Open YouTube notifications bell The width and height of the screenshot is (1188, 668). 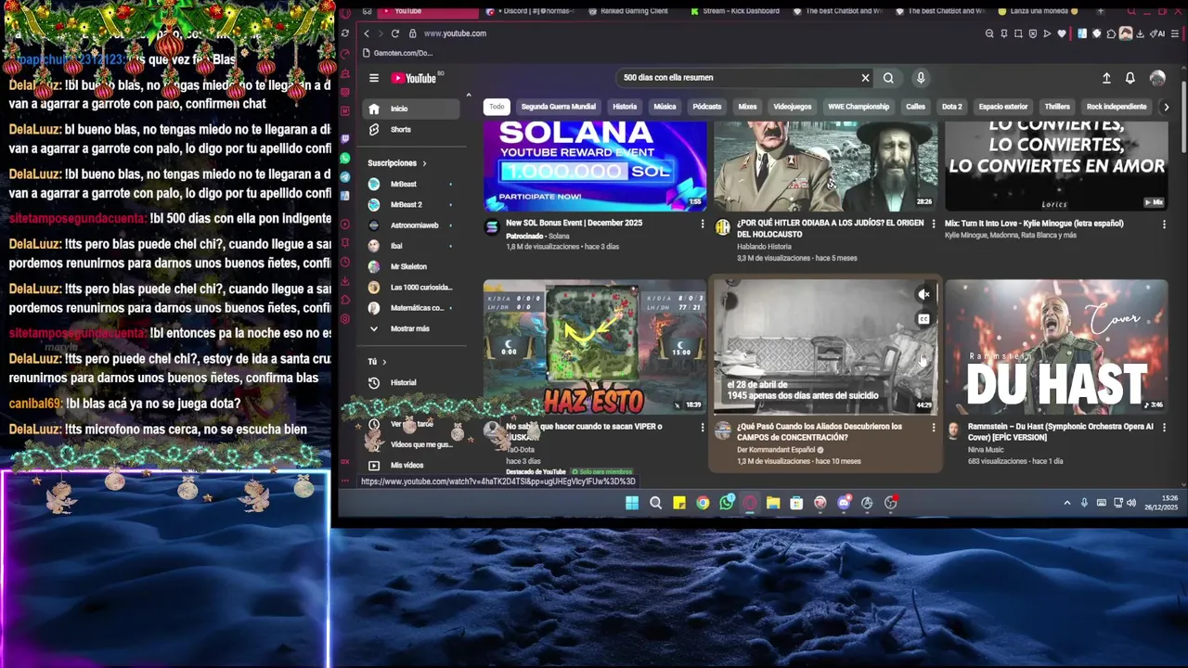click(x=1130, y=78)
